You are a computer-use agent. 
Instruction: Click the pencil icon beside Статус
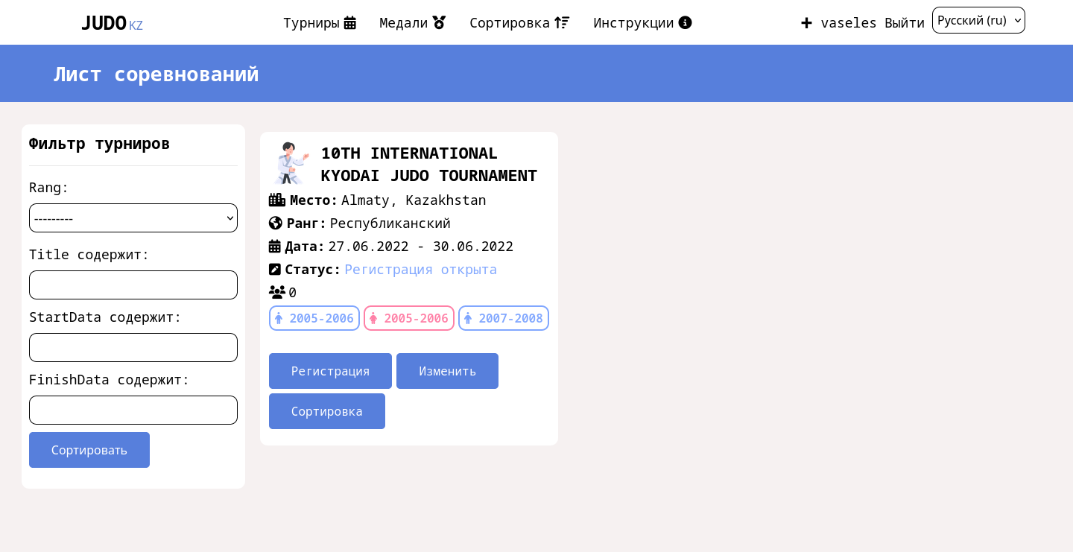tap(275, 269)
